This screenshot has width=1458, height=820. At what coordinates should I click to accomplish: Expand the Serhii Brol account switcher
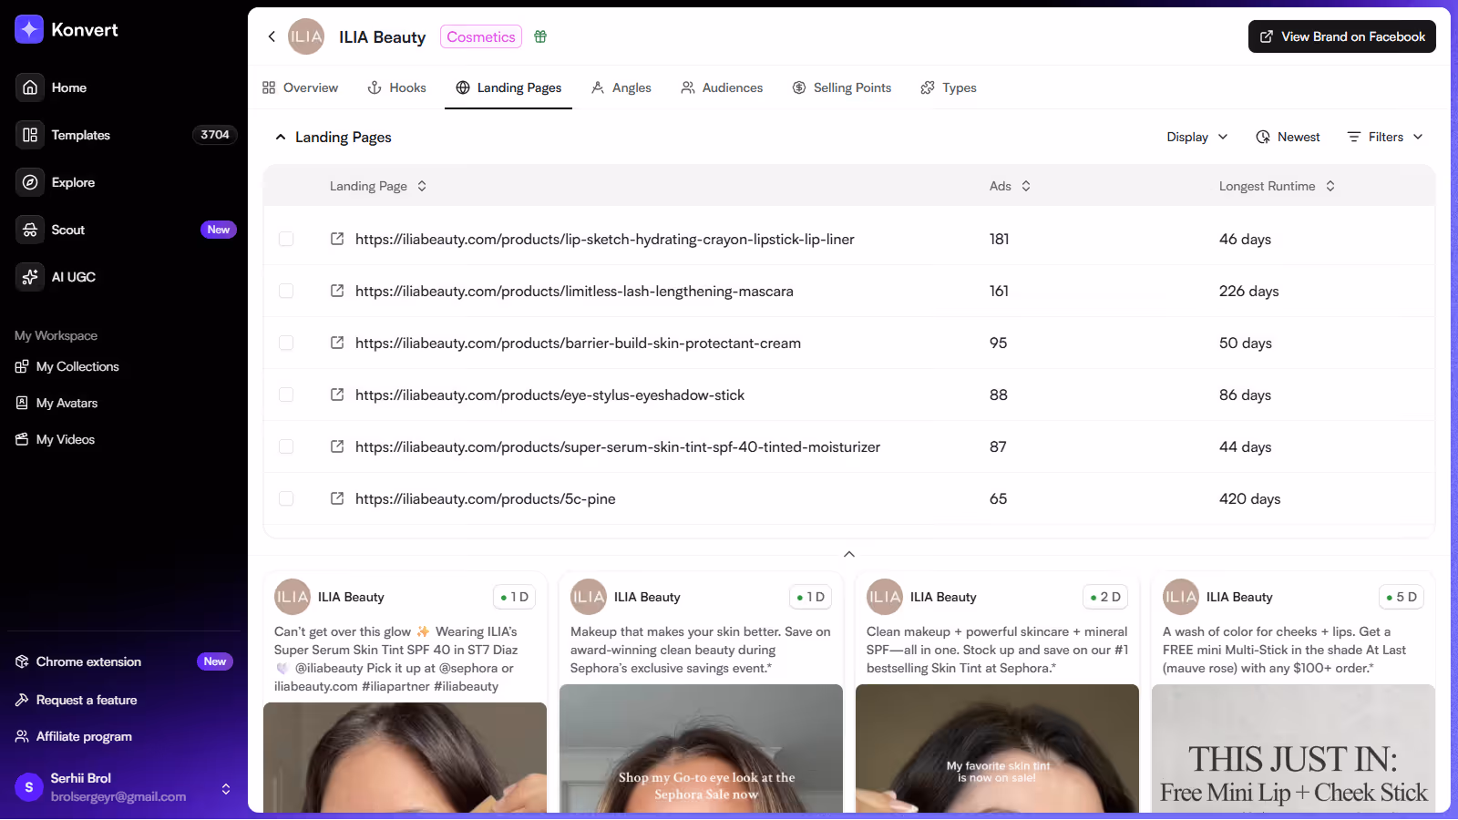(x=226, y=788)
